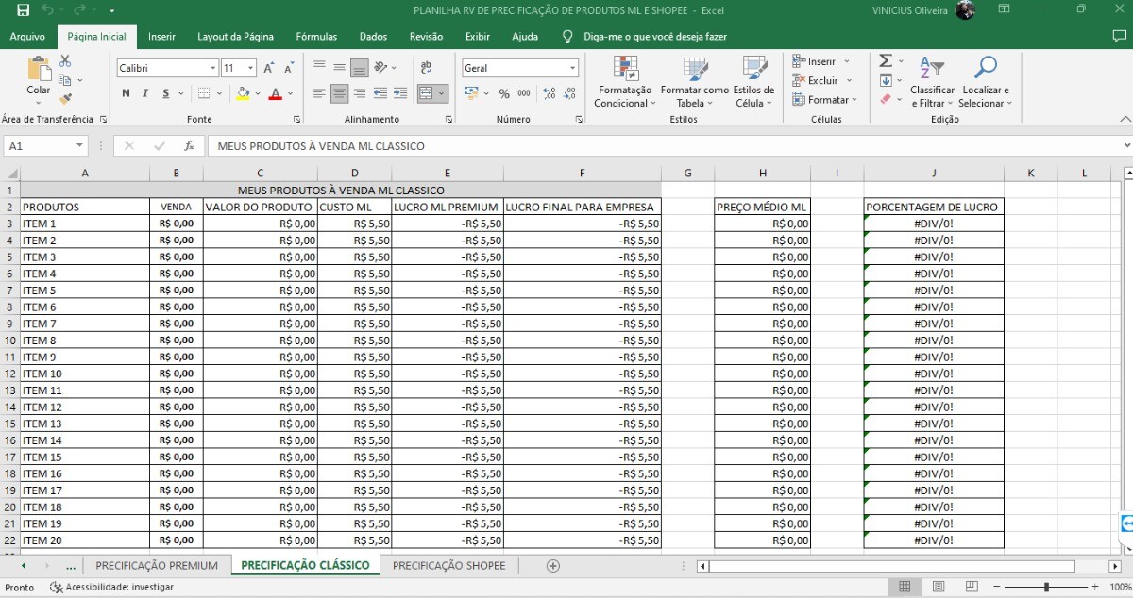Viewport: 1133px width, 598px height.
Task: Click the Format Painter brush icon
Action: point(65,99)
